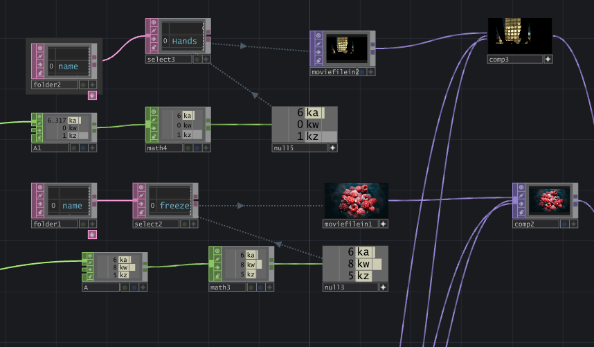The image size is (594, 347).
Task: Select the comp3 node preview
Action: click(519, 35)
